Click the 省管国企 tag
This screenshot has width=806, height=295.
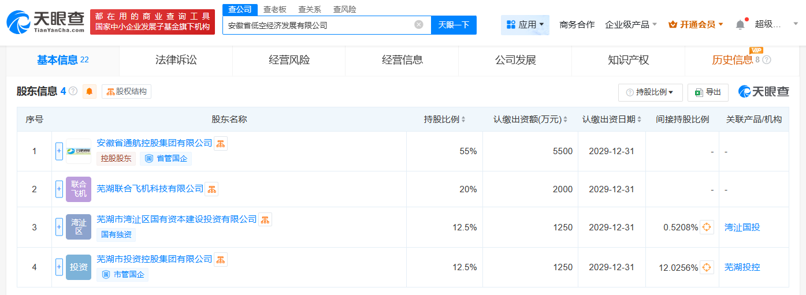[166, 158]
